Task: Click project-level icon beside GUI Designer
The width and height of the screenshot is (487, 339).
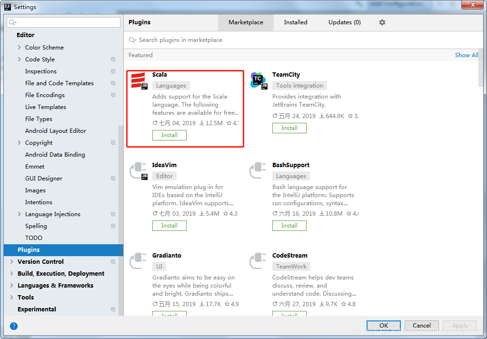Action: pyautogui.click(x=113, y=179)
